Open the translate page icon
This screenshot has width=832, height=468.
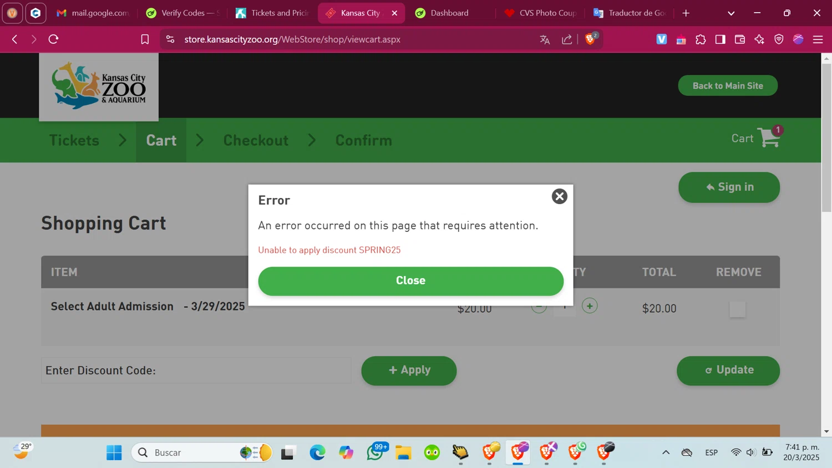[x=545, y=39]
